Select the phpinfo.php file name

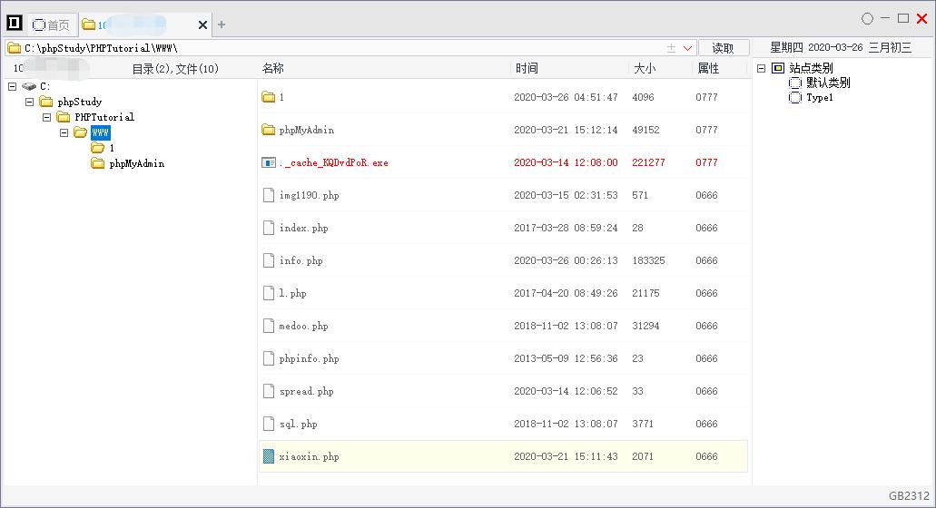[310, 359]
